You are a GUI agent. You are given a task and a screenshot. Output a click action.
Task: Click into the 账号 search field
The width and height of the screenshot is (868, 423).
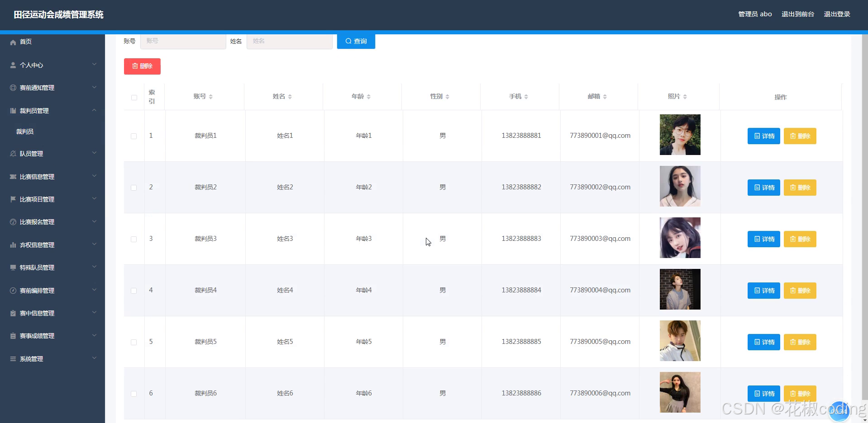(x=183, y=41)
